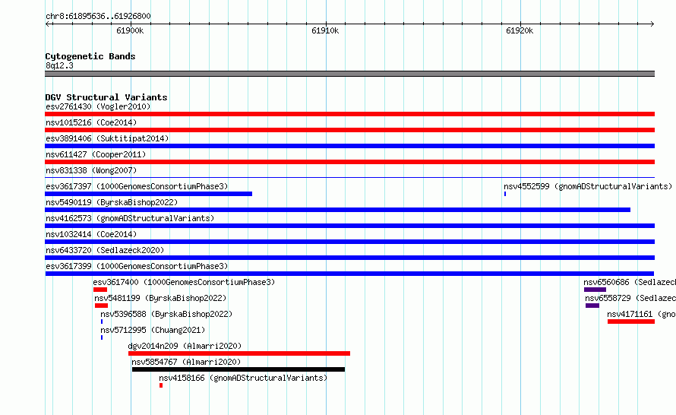Click esv3617399 (1000GenomesConsortiumPhase3) label
Image resolution: width=676 pixels, height=415 pixels.
[137, 266]
